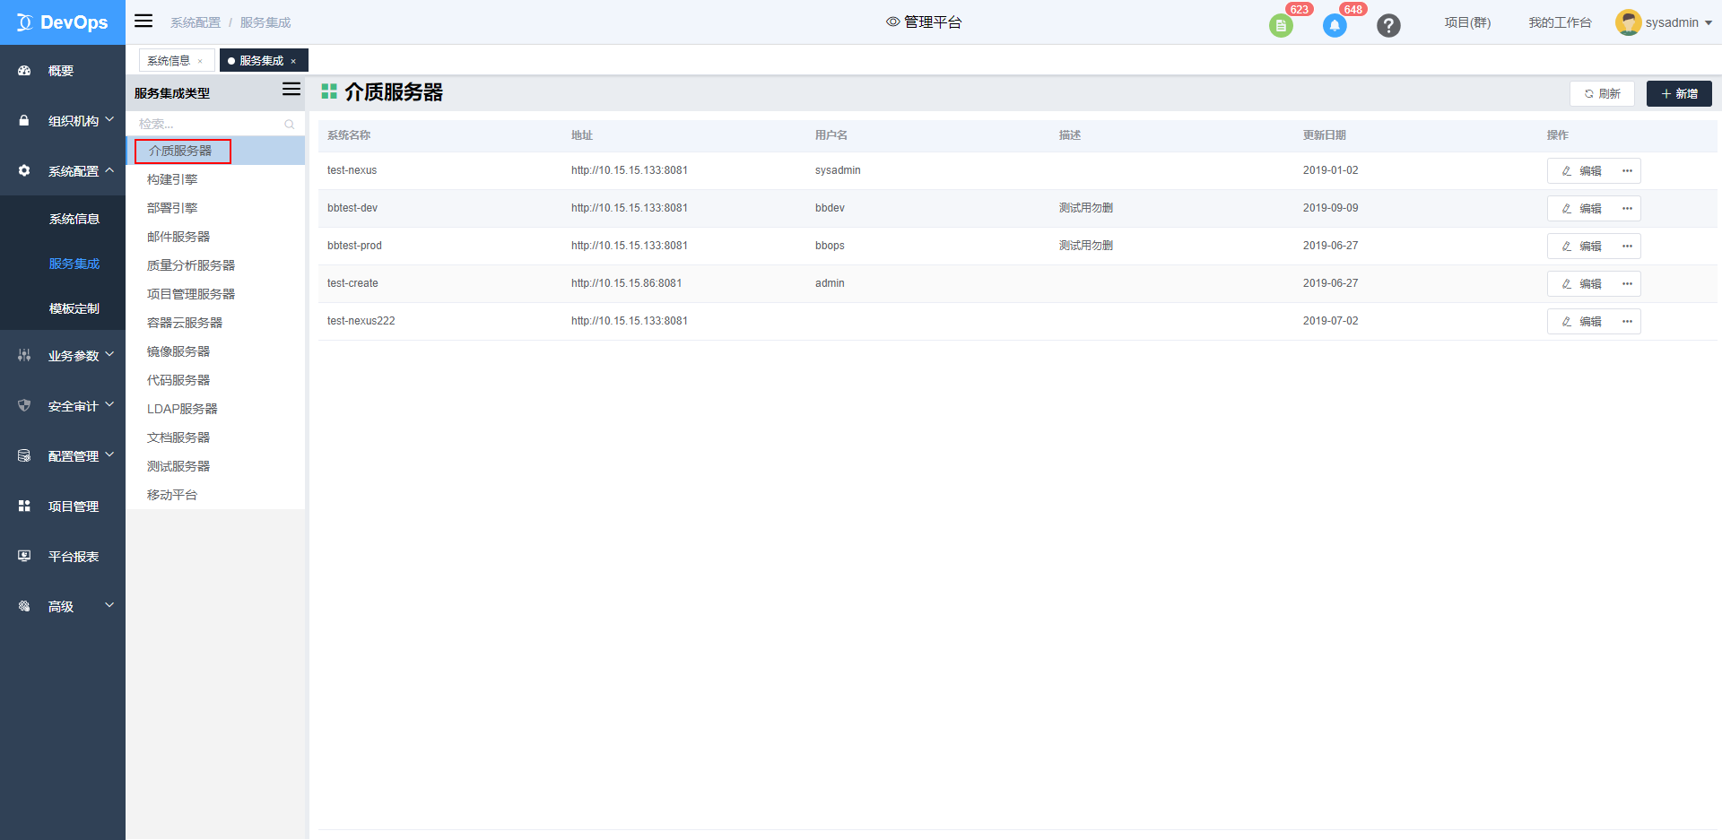This screenshot has height=840, width=1722.
Task: Expand the 高级 menu chevron
Action: (x=109, y=604)
